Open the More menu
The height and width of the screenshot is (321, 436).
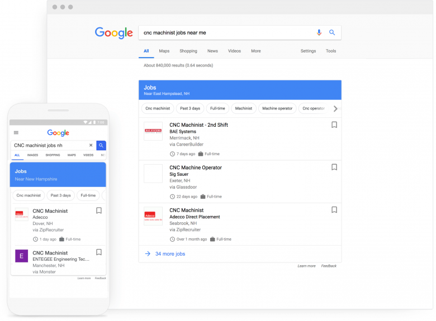[x=256, y=51]
